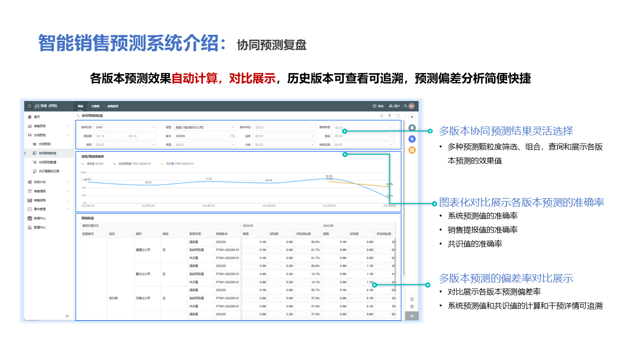Open the orange grid apps icon
Screen dimensions: 619x348
[x=412, y=150]
